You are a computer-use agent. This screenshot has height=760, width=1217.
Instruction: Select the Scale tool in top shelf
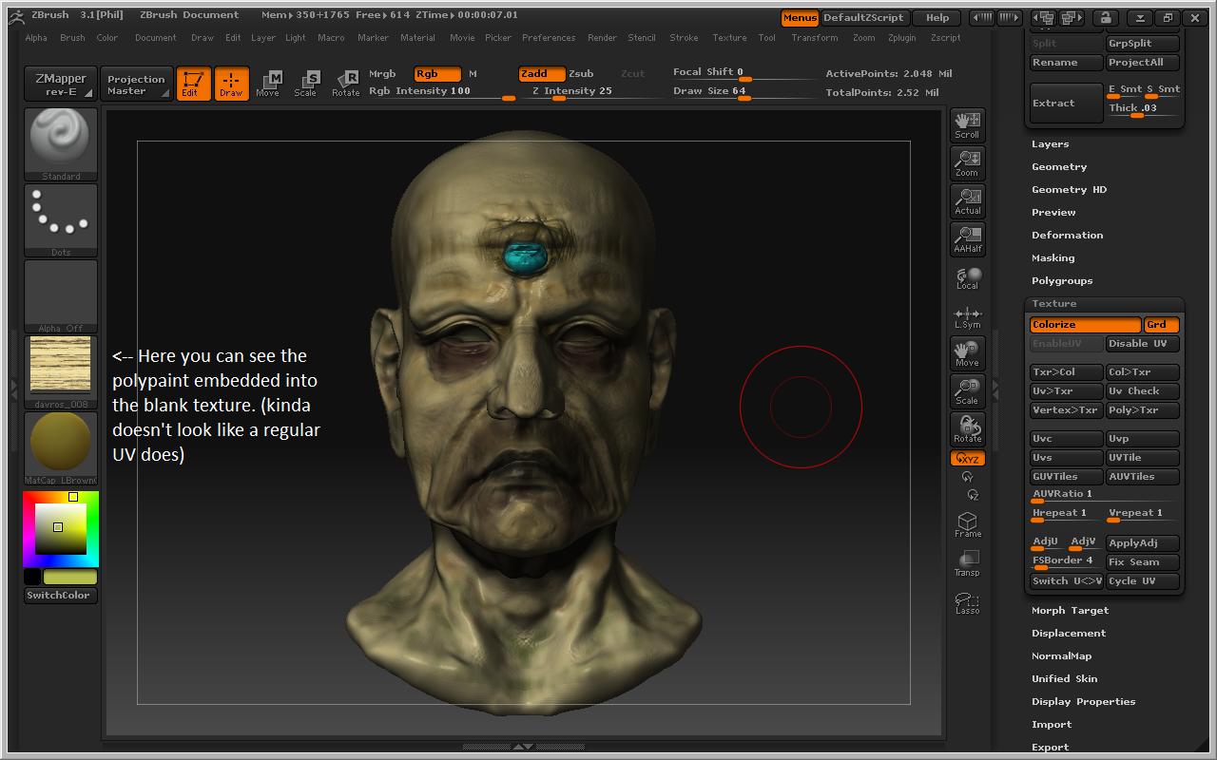tap(306, 84)
